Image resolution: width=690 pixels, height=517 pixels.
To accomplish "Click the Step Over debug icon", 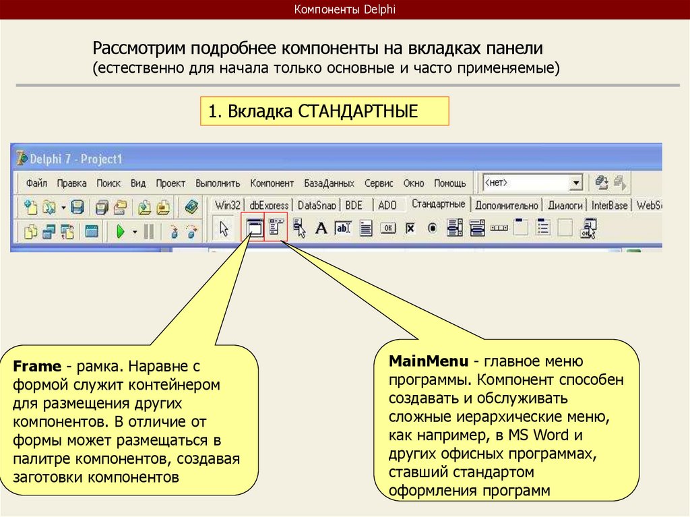I will 192,231.
